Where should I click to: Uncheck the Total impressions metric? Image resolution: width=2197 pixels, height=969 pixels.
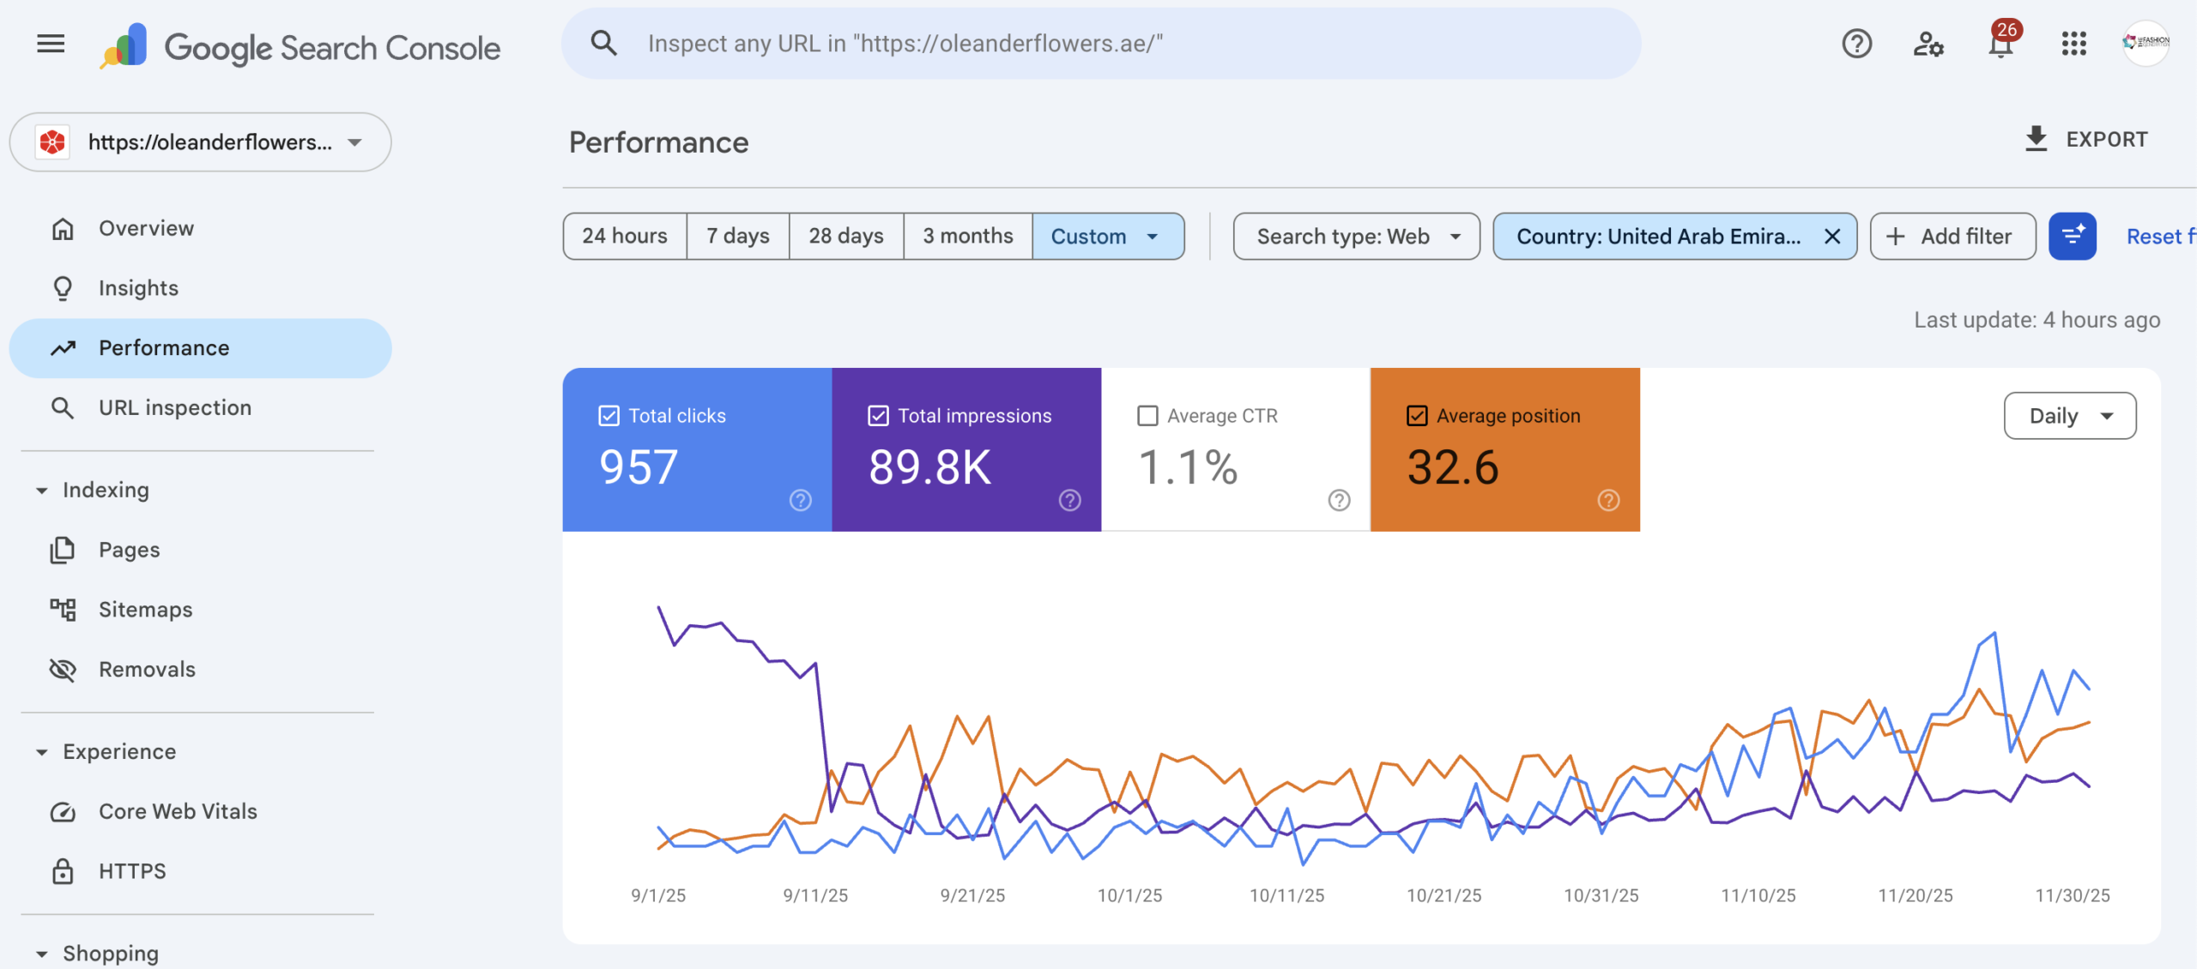click(x=878, y=415)
